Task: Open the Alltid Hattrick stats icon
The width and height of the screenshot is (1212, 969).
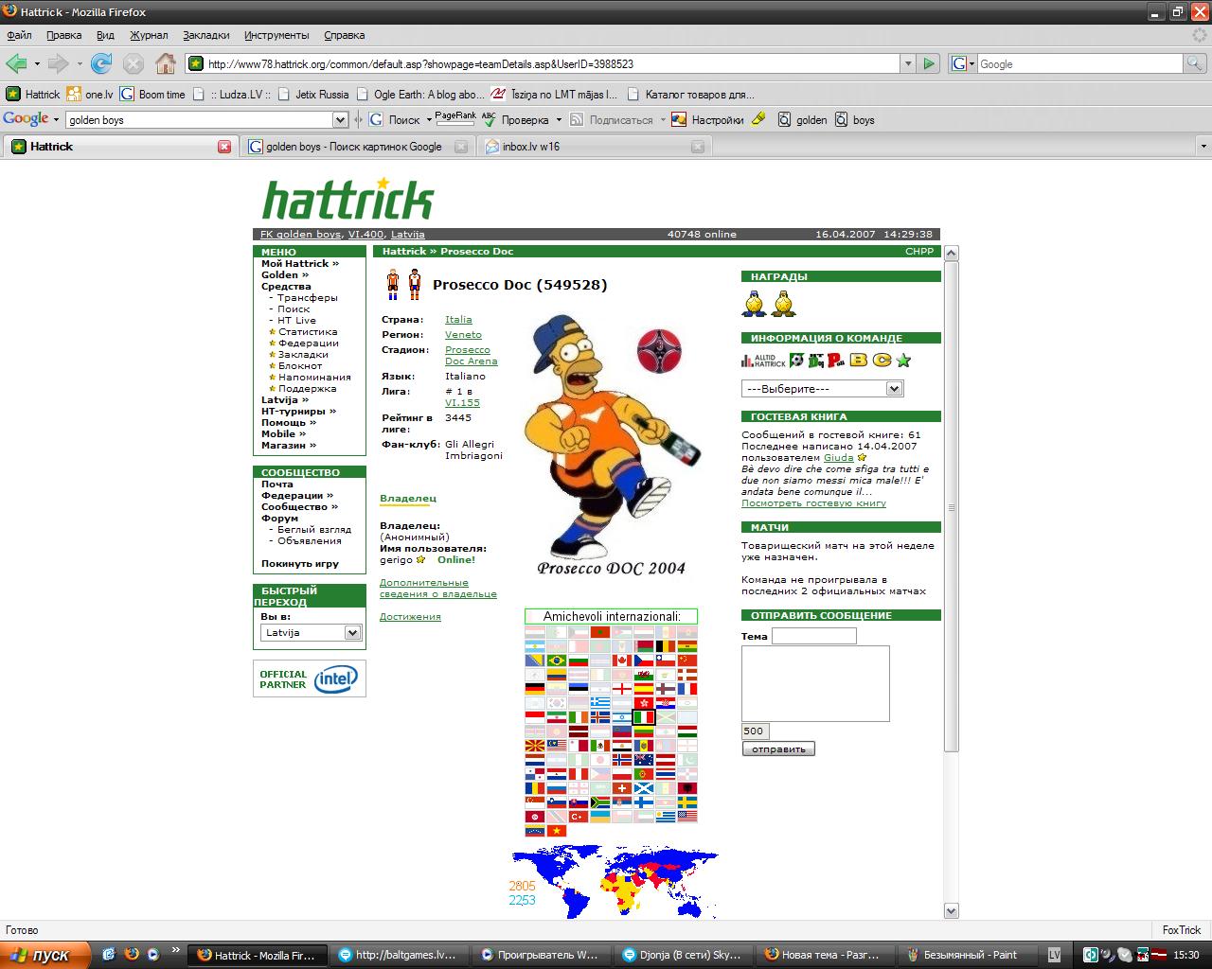Action: (763, 360)
